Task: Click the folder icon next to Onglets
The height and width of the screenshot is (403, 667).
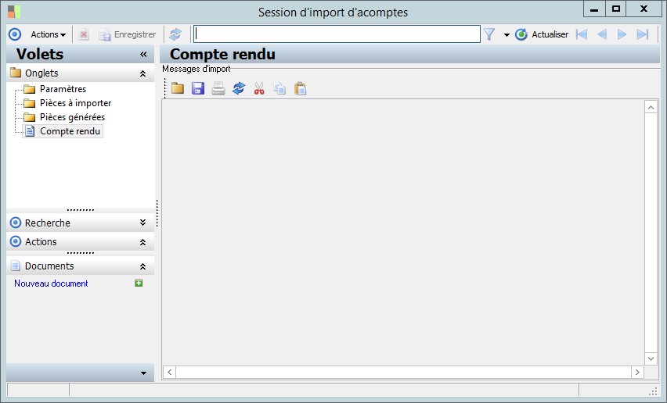Action: click(x=16, y=73)
